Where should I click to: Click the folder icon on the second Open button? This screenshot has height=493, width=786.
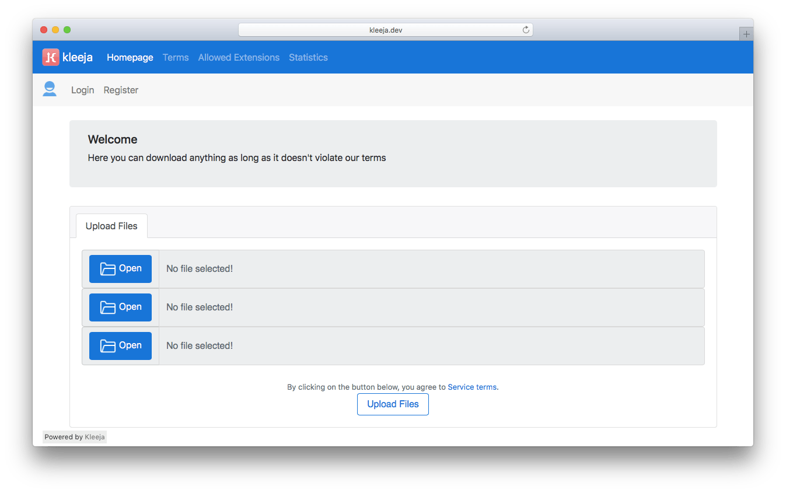tap(109, 307)
